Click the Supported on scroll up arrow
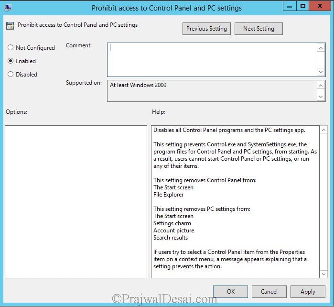The image size is (334, 307). pos(321,86)
